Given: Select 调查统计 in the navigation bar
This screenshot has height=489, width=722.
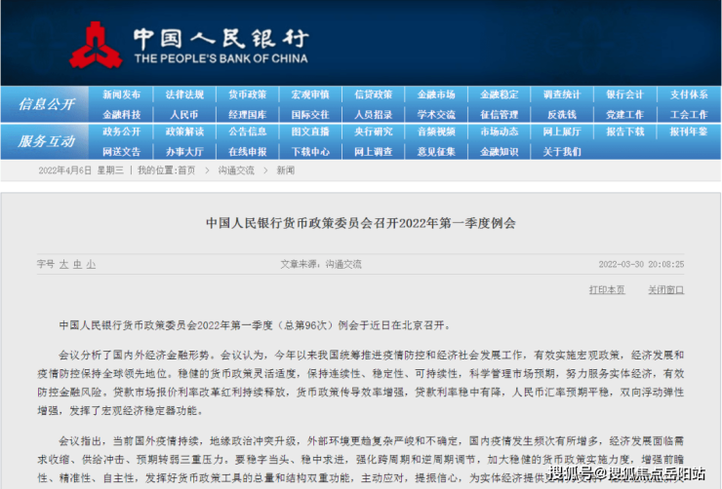Looking at the screenshot, I should click(x=562, y=94).
